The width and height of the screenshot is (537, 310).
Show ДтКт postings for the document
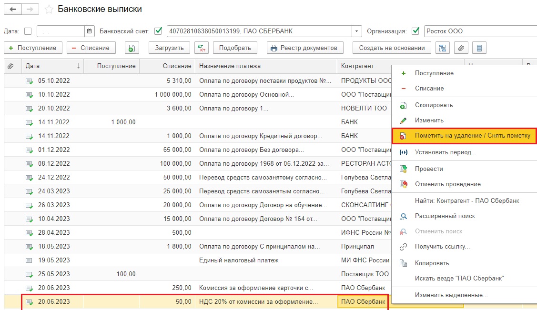[202, 48]
